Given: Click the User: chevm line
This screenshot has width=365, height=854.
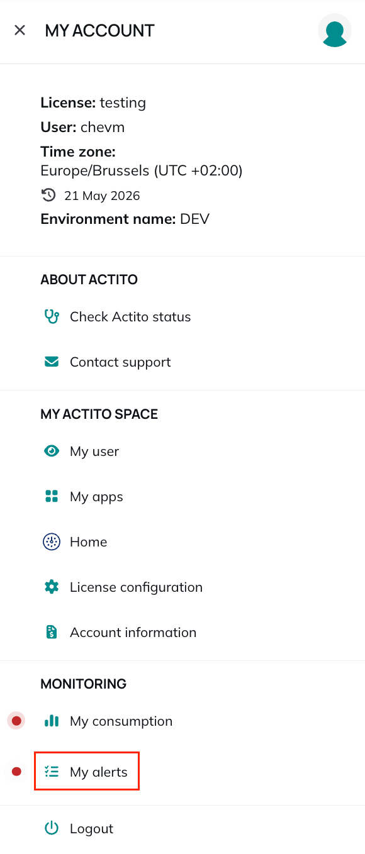Looking at the screenshot, I should (82, 127).
